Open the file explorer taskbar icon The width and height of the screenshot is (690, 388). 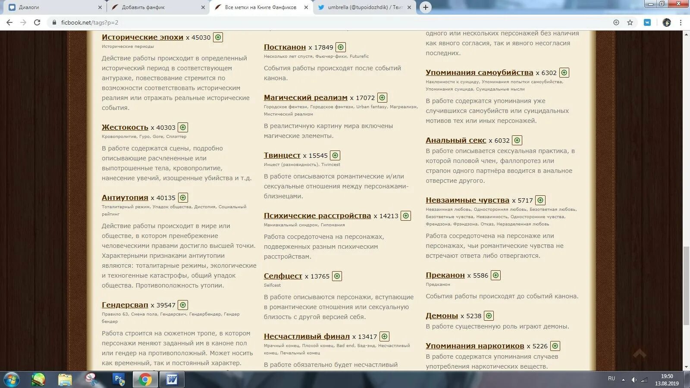(65, 379)
